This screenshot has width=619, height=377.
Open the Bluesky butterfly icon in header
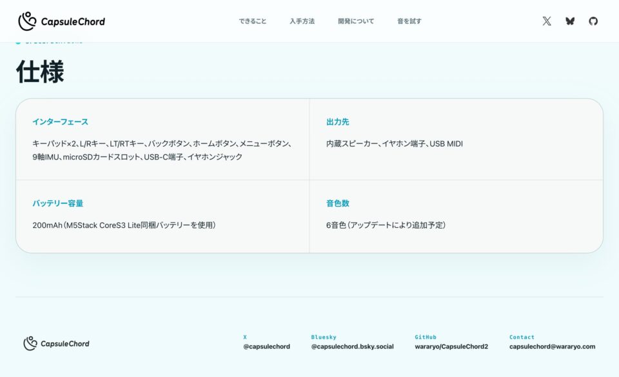[x=569, y=21]
